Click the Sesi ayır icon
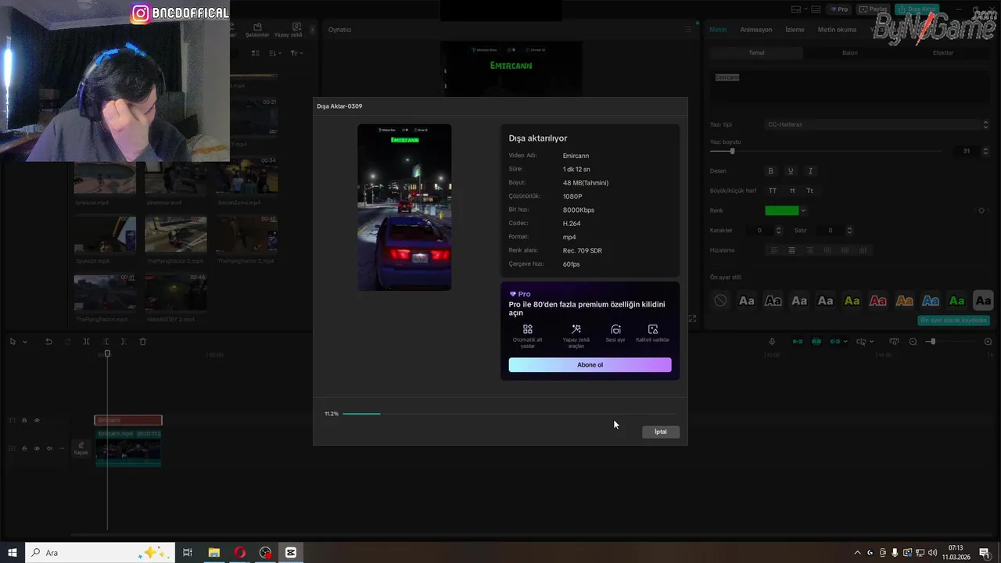1001x563 pixels. tap(615, 329)
